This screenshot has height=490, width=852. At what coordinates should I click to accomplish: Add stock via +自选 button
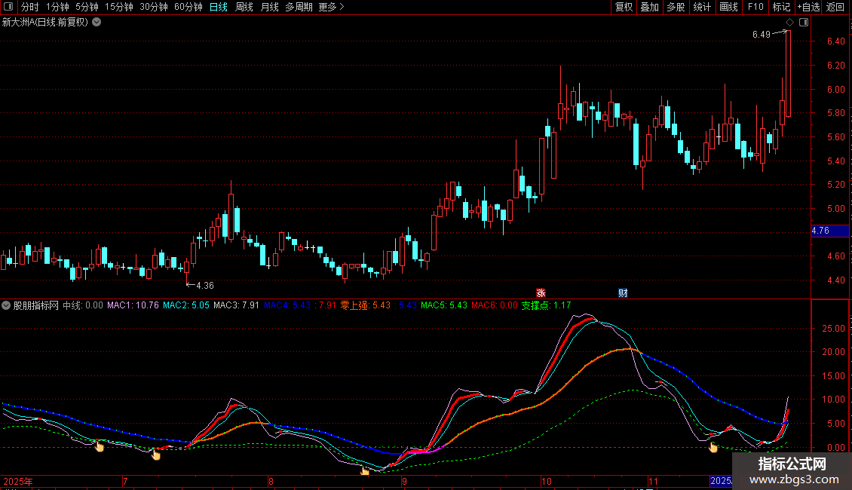click(808, 7)
